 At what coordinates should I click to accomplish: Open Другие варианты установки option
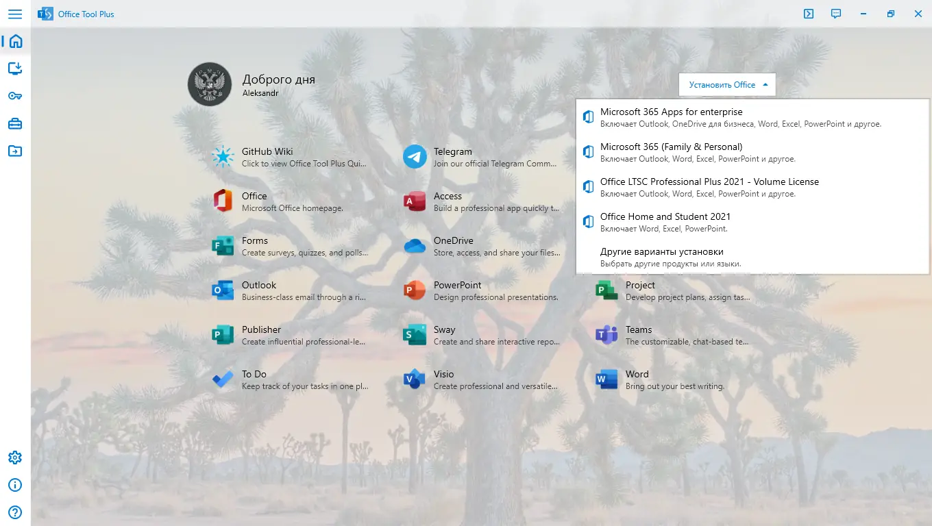click(752, 257)
